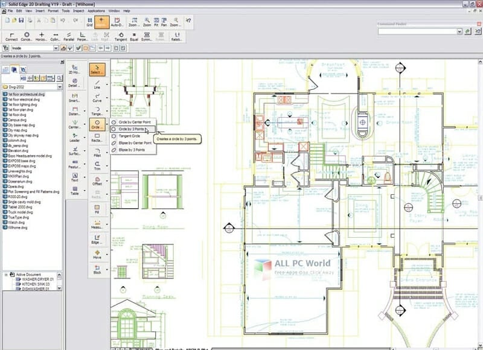Pick the Move tool

[97, 254]
